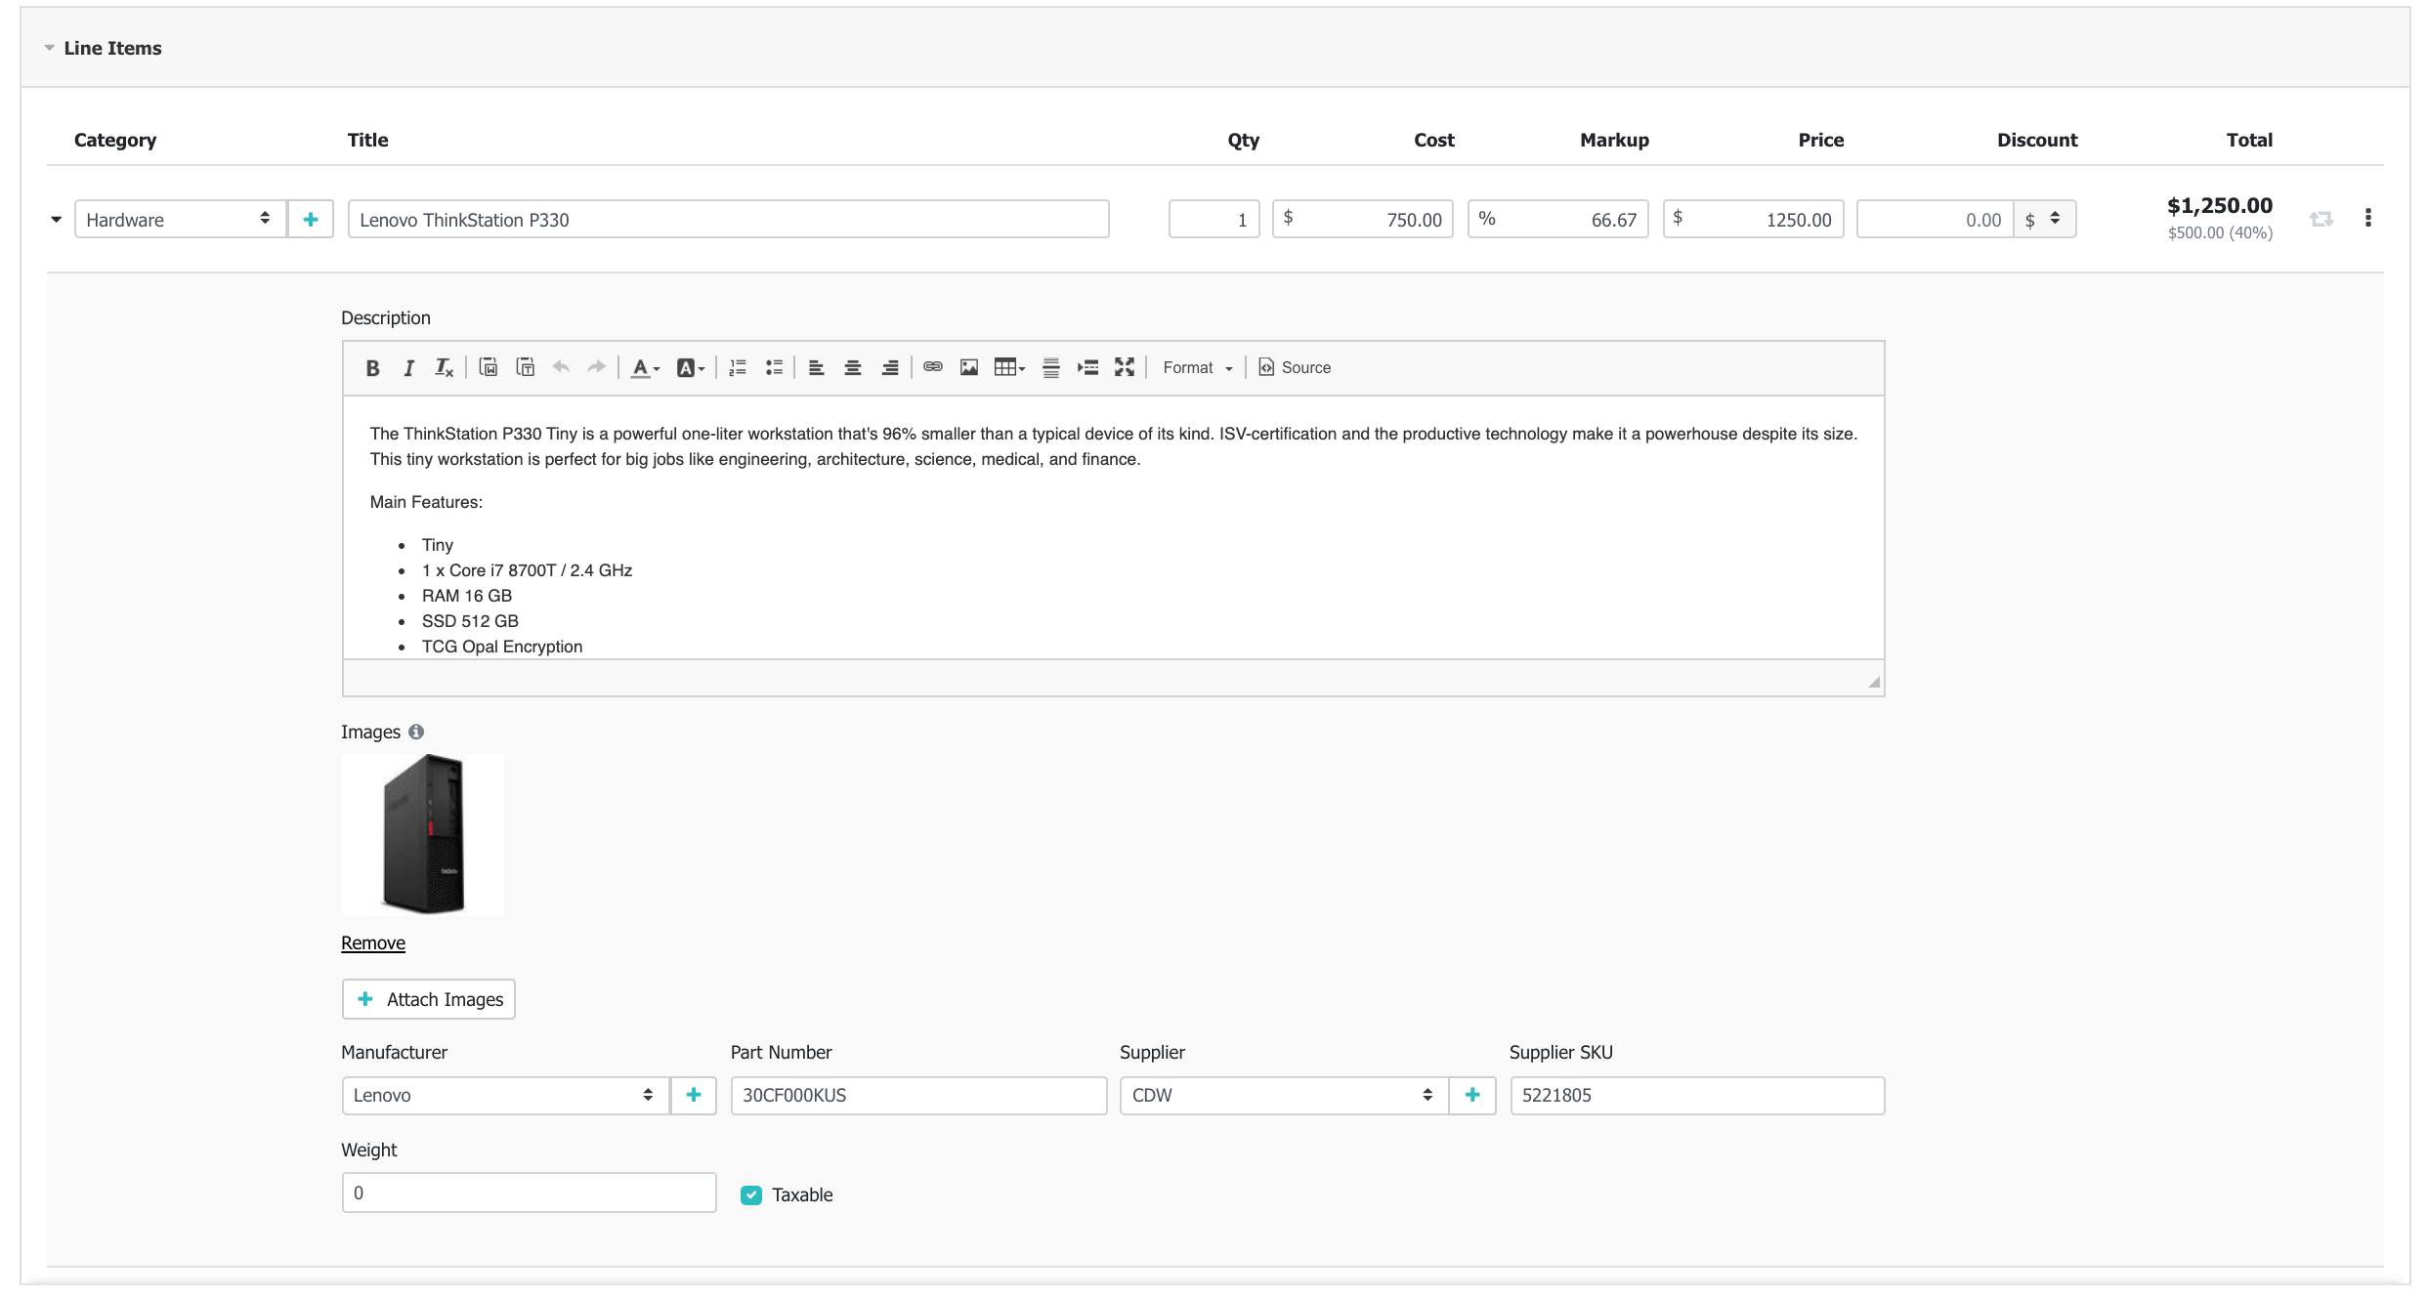Collapse the Lenovo ThinkStation line item row
This screenshot has width=2427, height=1297.
[x=56, y=220]
